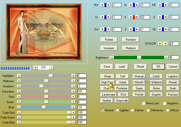181x127 pixels.
Task: Decrease the K center value arrow
Action: [131, 17]
